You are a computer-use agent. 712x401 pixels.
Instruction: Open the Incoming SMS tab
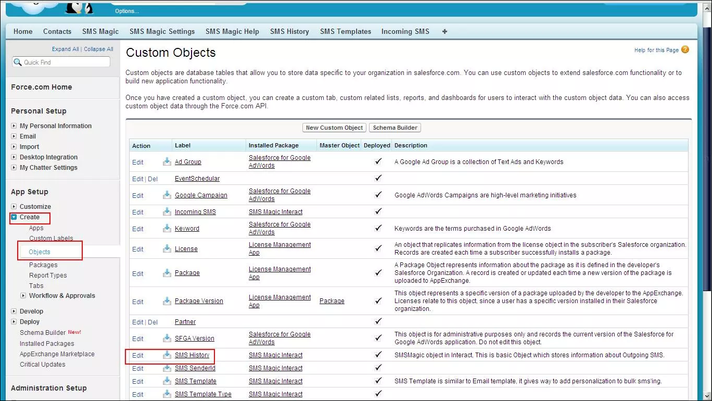[405, 31]
